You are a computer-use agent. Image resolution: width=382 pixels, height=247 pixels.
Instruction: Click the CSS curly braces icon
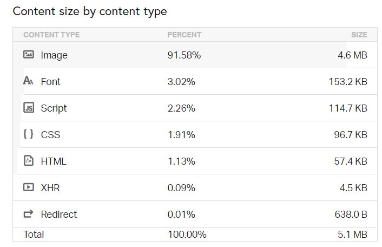(x=29, y=134)
